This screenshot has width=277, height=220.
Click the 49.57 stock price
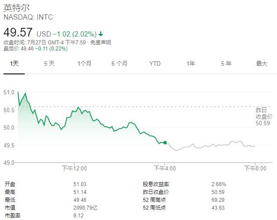[x=18, y=33]
